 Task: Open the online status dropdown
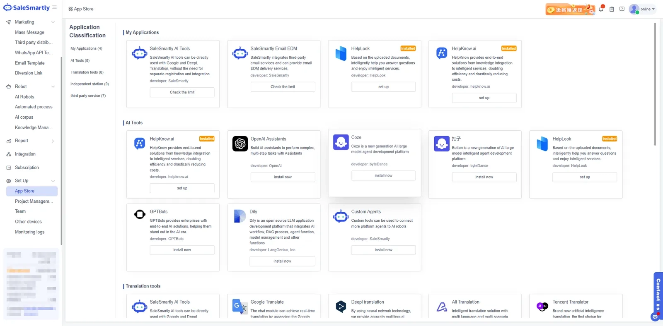pos(648,9)
